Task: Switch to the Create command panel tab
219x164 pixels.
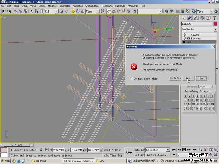Action: pos(183,18)
